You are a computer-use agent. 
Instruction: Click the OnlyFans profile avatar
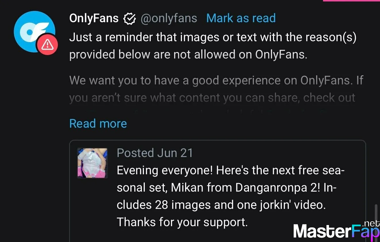click(x=34, y=32)
